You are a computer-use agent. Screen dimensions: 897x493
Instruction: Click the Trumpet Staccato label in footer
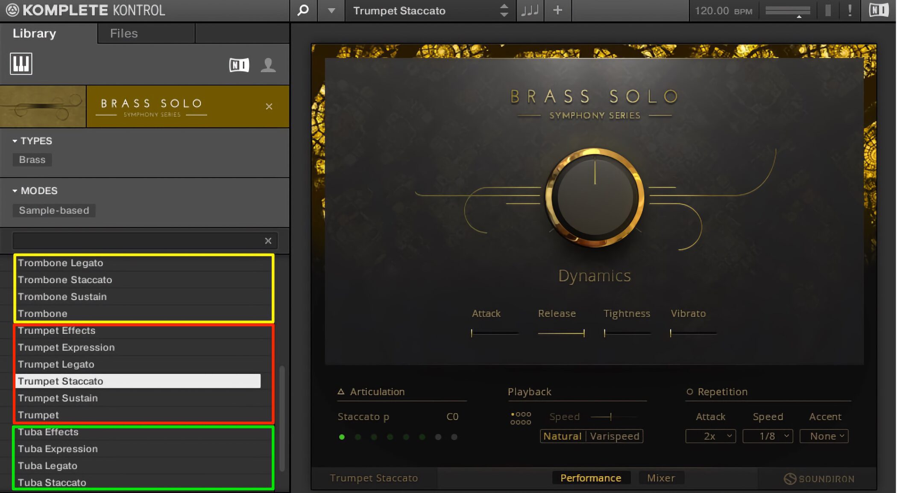click(374, 478)
